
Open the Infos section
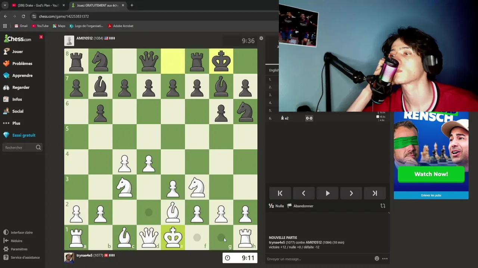13,99
